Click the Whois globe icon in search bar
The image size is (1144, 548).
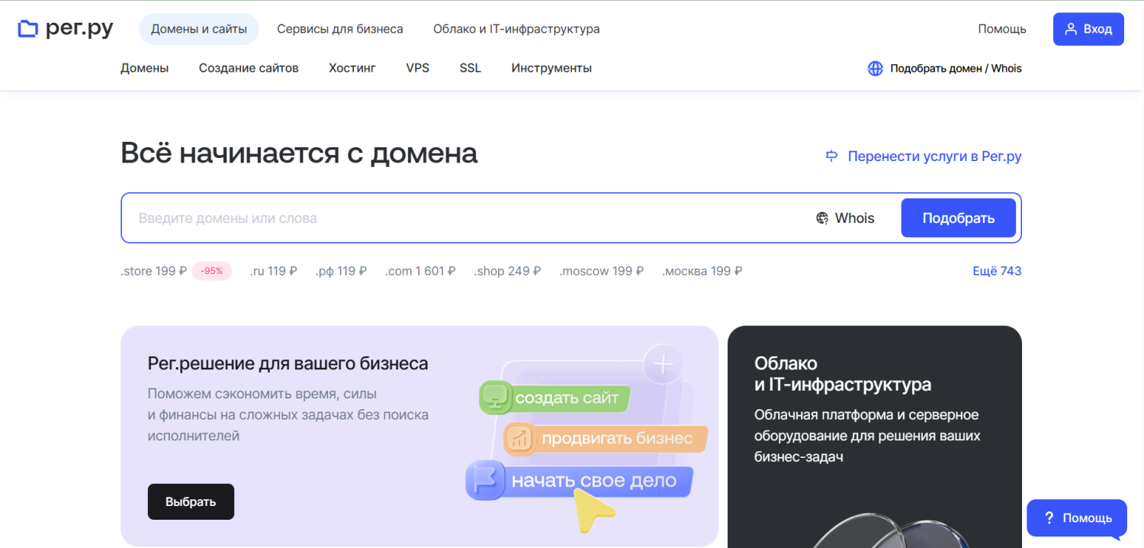tap(822, 218)
